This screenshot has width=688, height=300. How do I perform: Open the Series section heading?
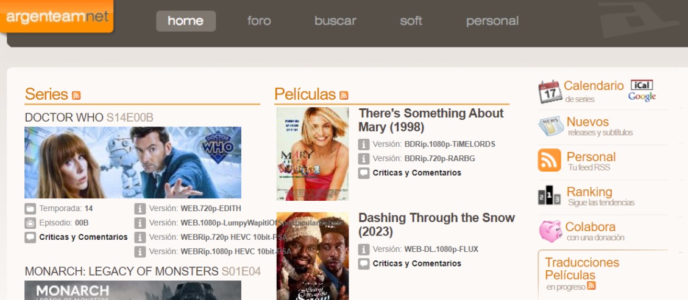coord(46,94)
